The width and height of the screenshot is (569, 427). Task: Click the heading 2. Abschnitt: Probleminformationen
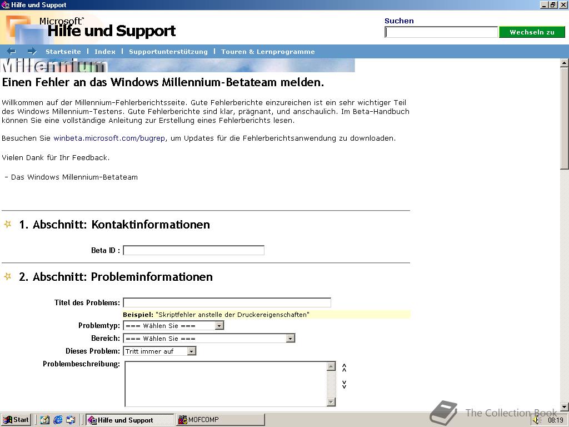point(116,277)
